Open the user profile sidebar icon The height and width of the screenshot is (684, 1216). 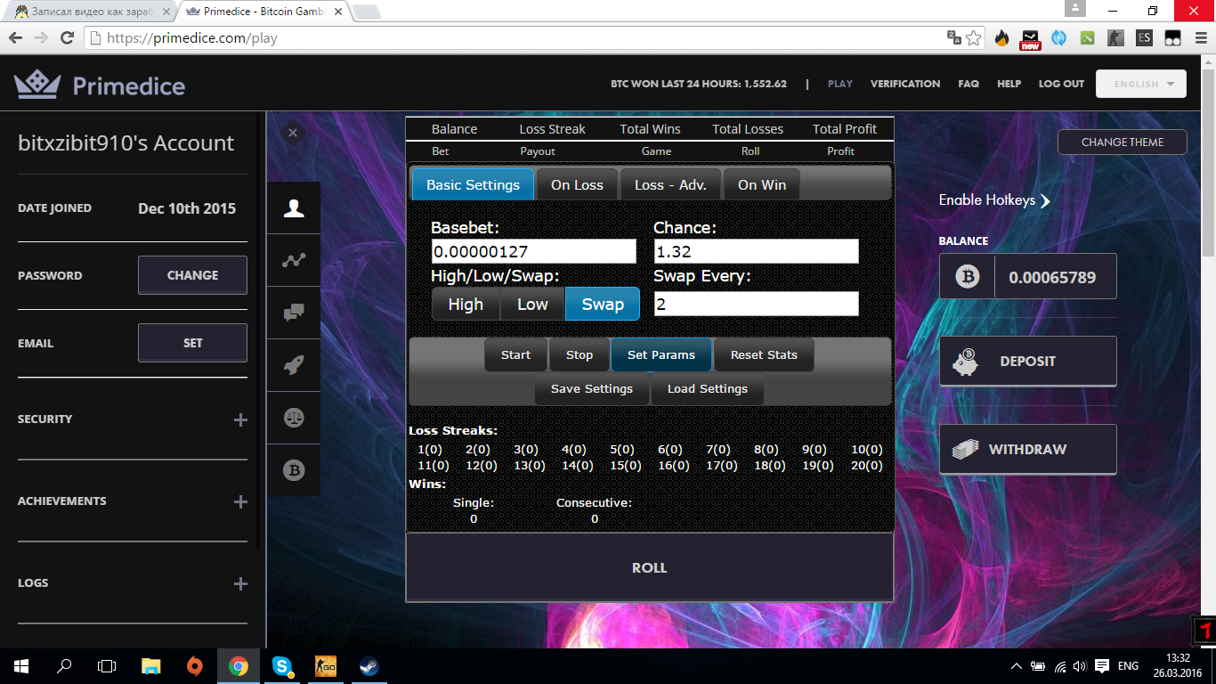click(x=294, y=208)
